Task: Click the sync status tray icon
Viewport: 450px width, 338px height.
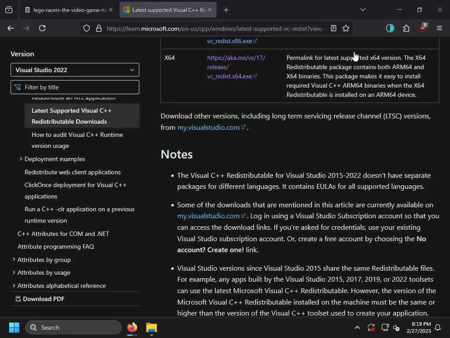Action: 371,327
